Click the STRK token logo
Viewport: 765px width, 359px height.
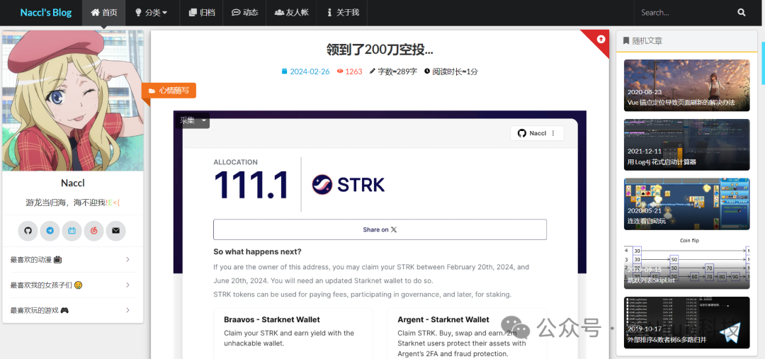(348, 184)
